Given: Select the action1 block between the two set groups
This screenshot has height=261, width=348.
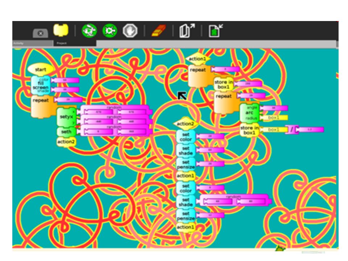Looking at the screenshot, I should [186, 176].
